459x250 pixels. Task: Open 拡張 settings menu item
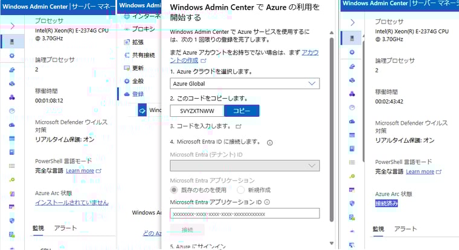134,42
